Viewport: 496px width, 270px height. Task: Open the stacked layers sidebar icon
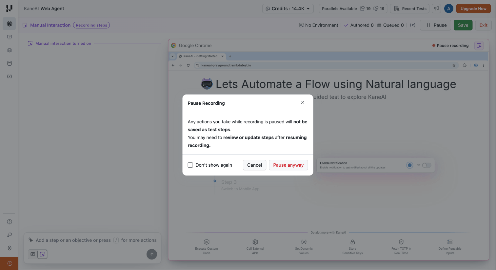[9, 50]
